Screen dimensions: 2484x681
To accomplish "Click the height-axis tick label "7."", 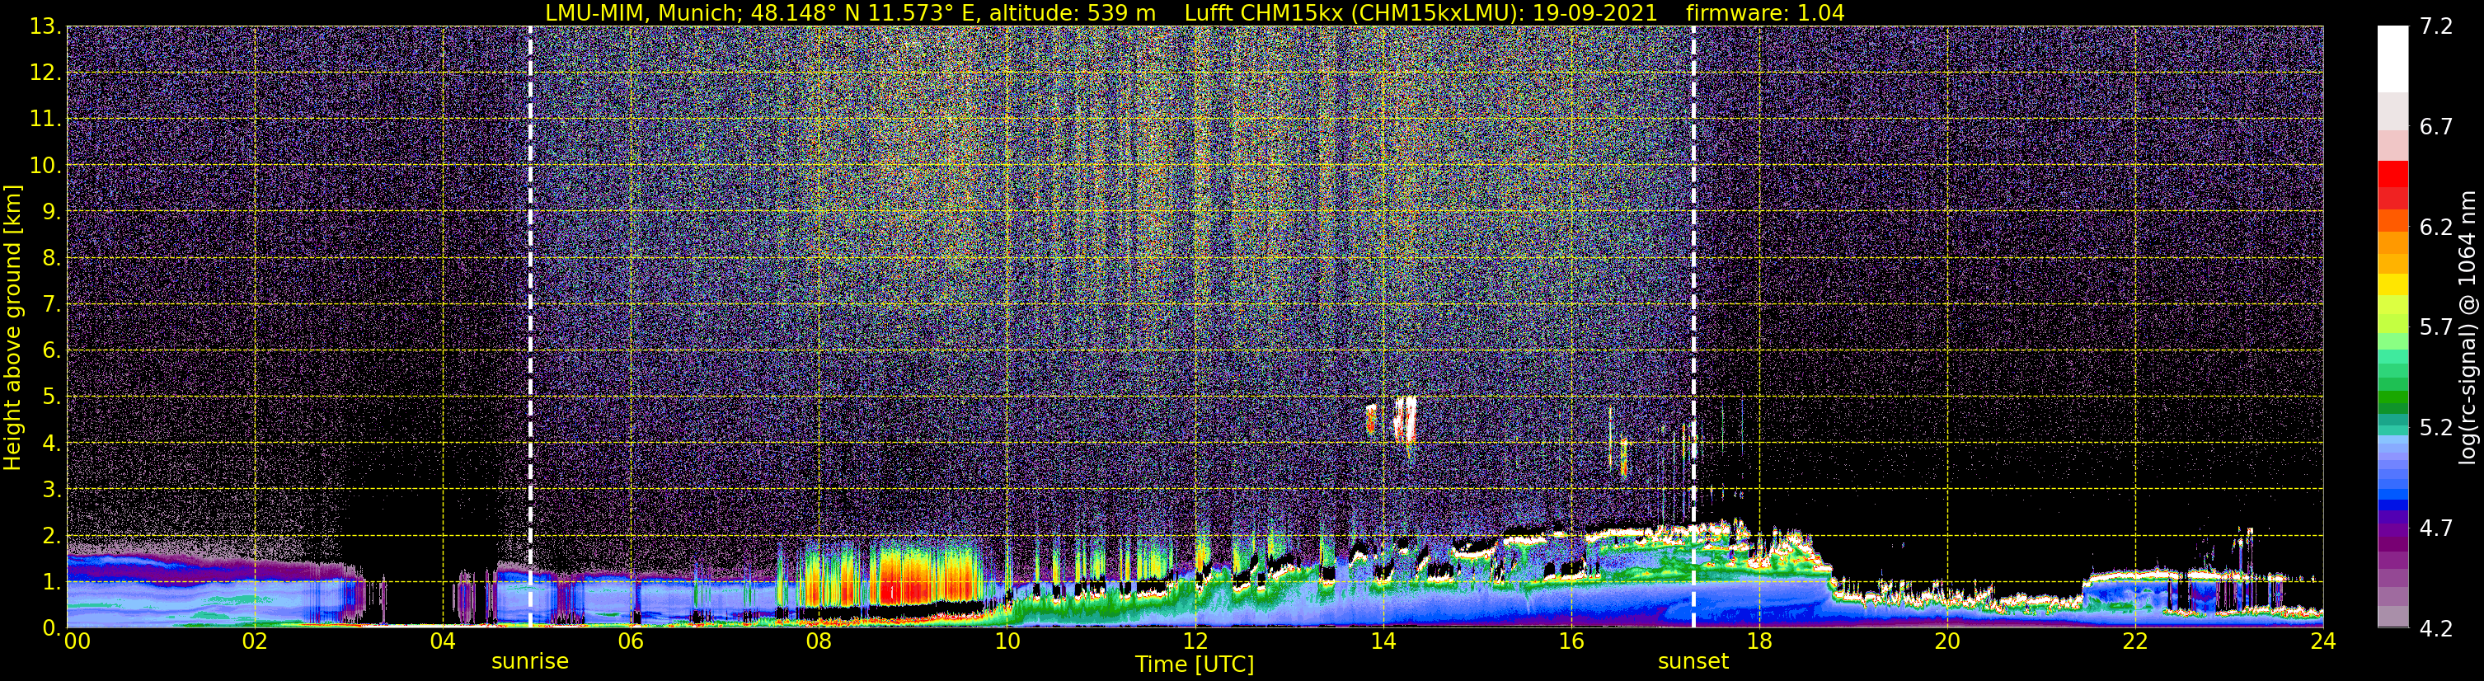I will (51, 305).
